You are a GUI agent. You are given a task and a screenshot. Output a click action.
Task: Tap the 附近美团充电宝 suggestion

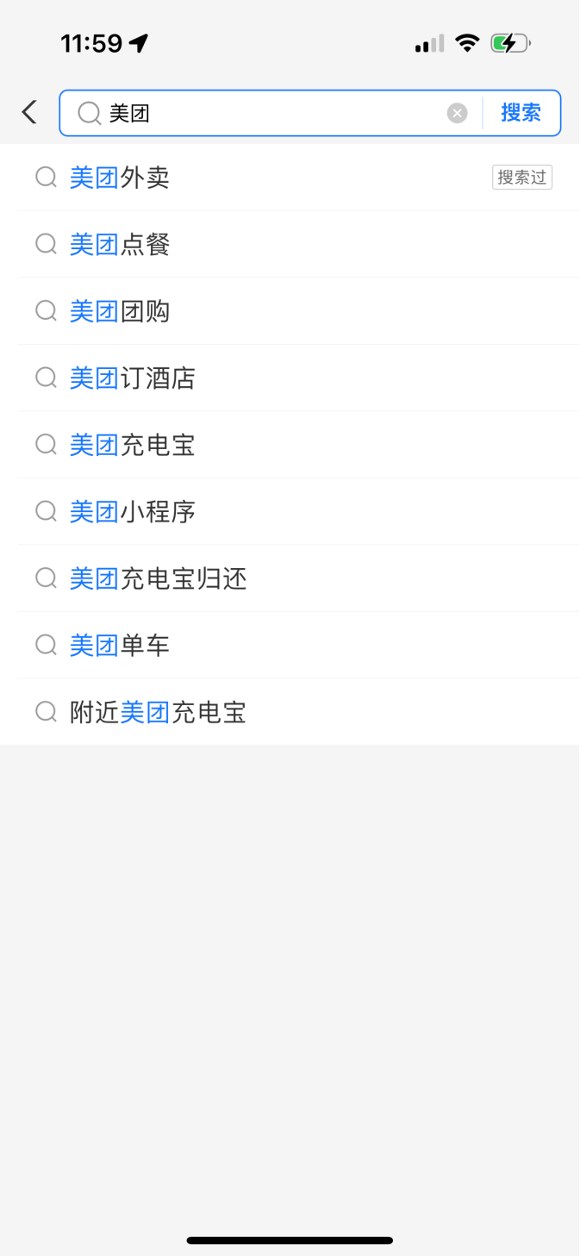159,712
